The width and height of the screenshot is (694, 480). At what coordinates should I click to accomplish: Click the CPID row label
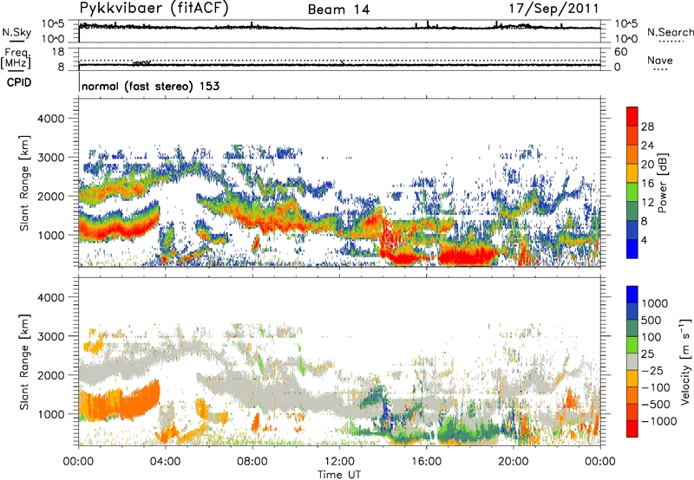click(x=19, y=82)
